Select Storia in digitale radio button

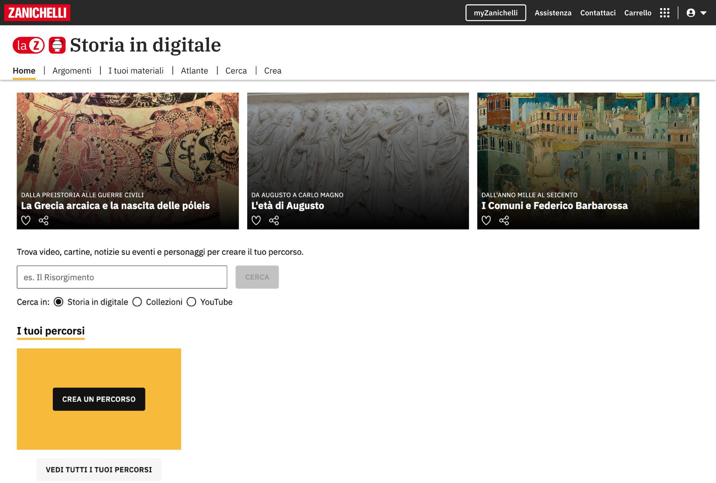click(58, 302)
